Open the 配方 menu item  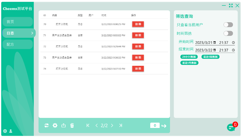point(17,44)
